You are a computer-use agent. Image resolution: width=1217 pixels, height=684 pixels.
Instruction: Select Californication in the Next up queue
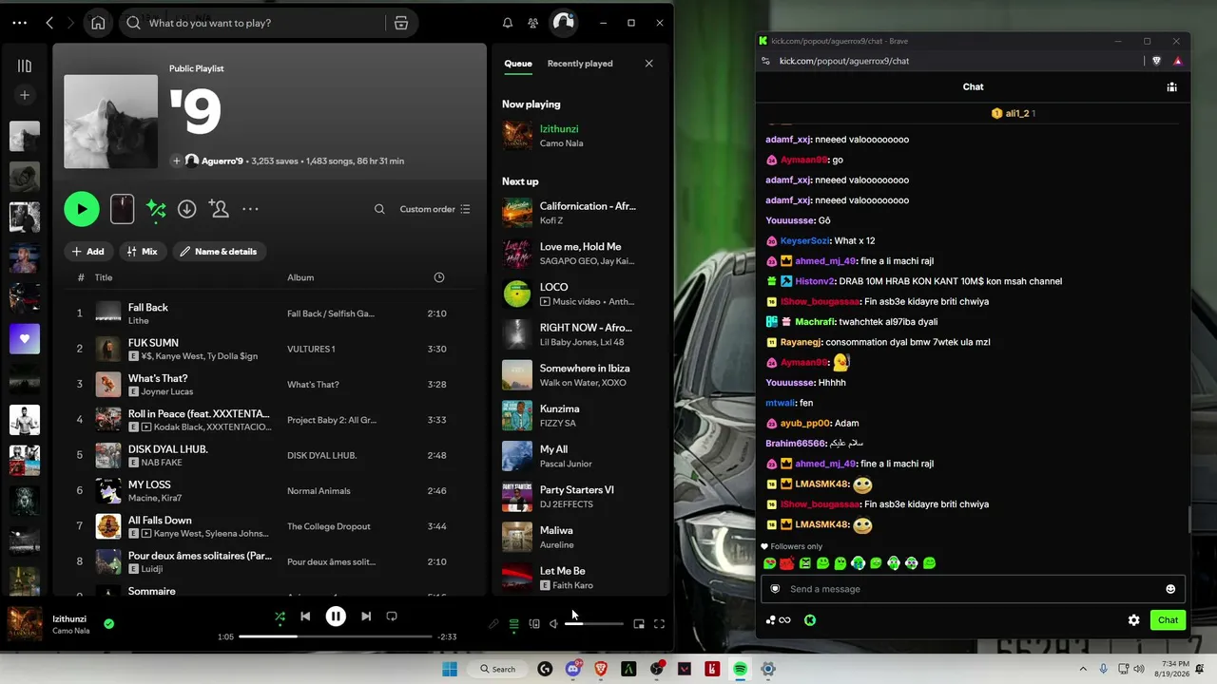[x=582, y=213]
